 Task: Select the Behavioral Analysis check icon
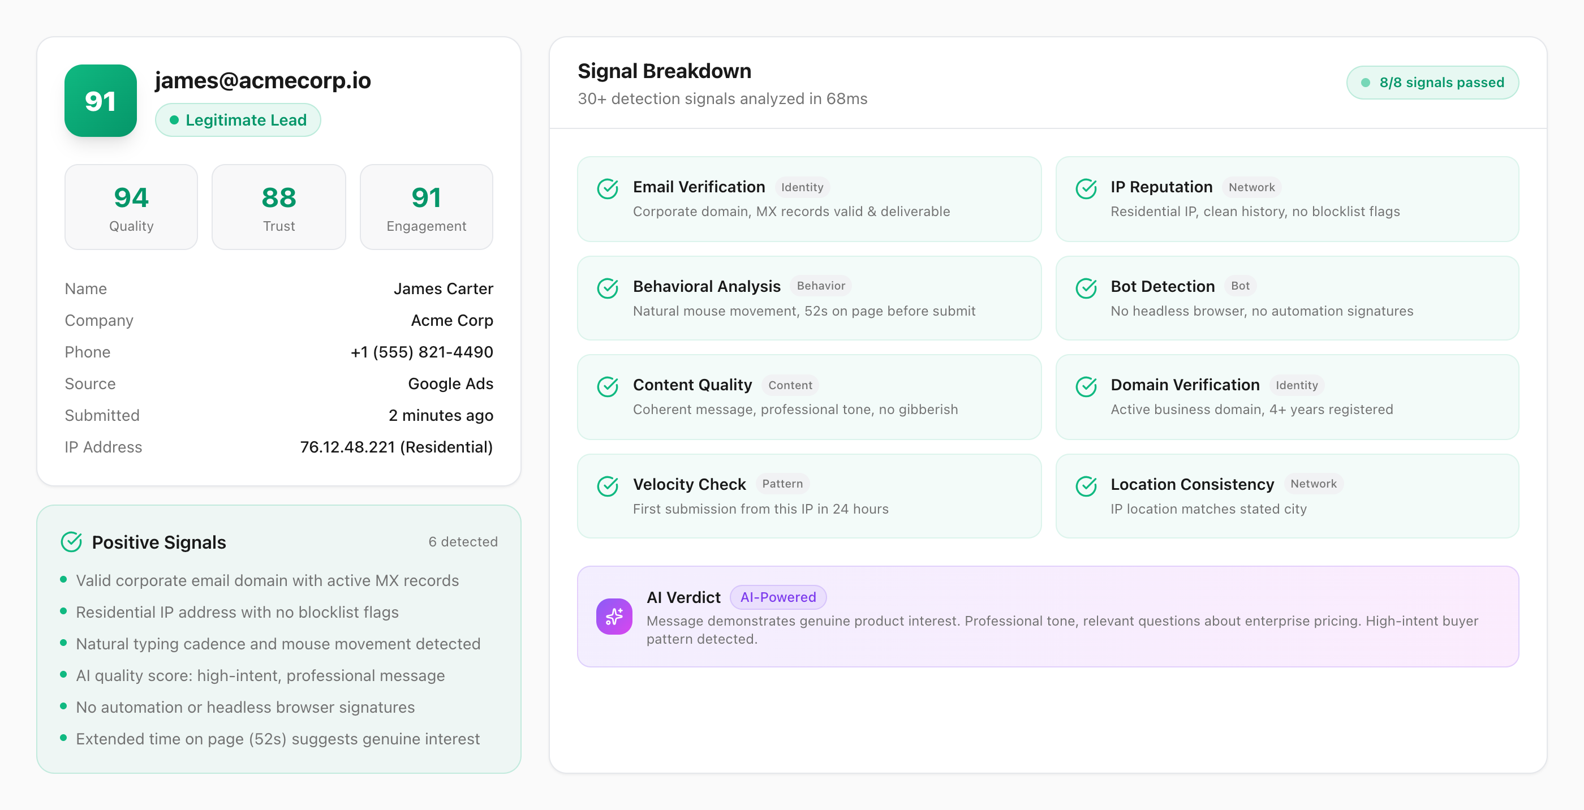(608, 288)
